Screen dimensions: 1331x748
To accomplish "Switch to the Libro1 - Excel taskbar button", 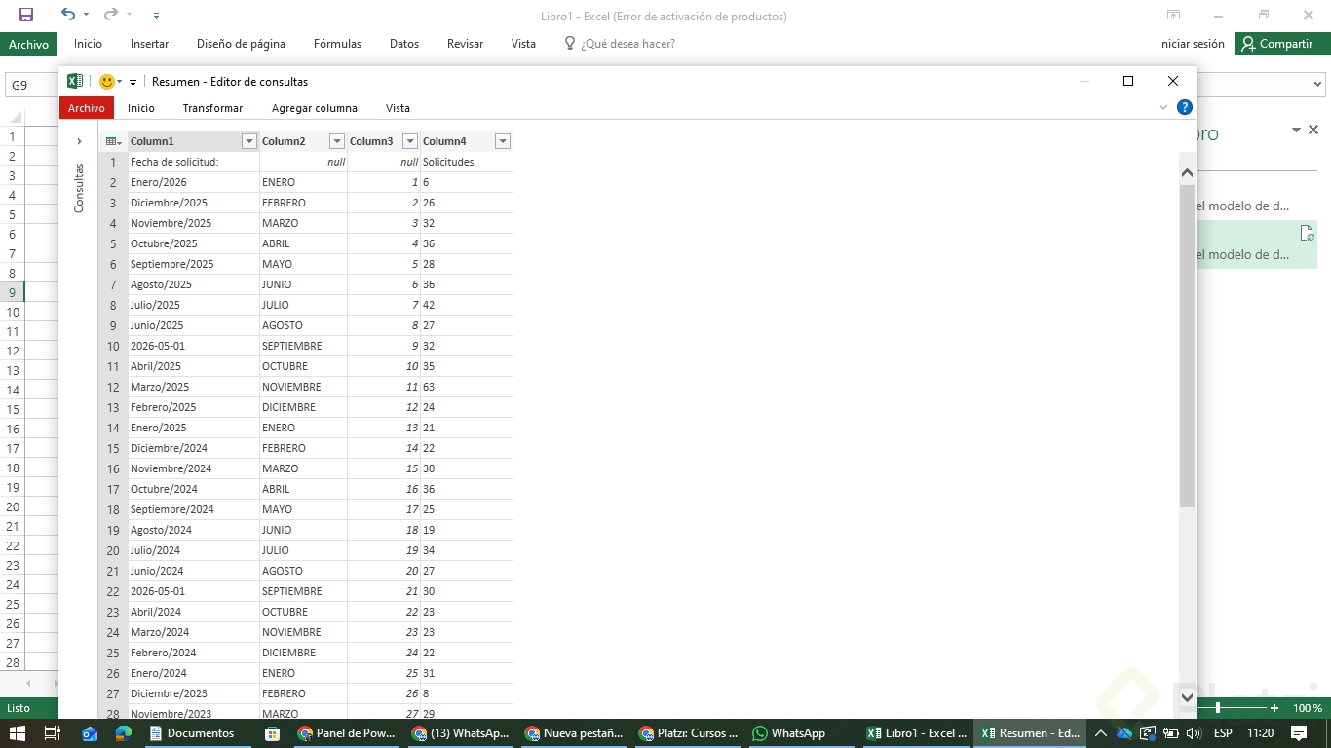I will coord(918,733).
